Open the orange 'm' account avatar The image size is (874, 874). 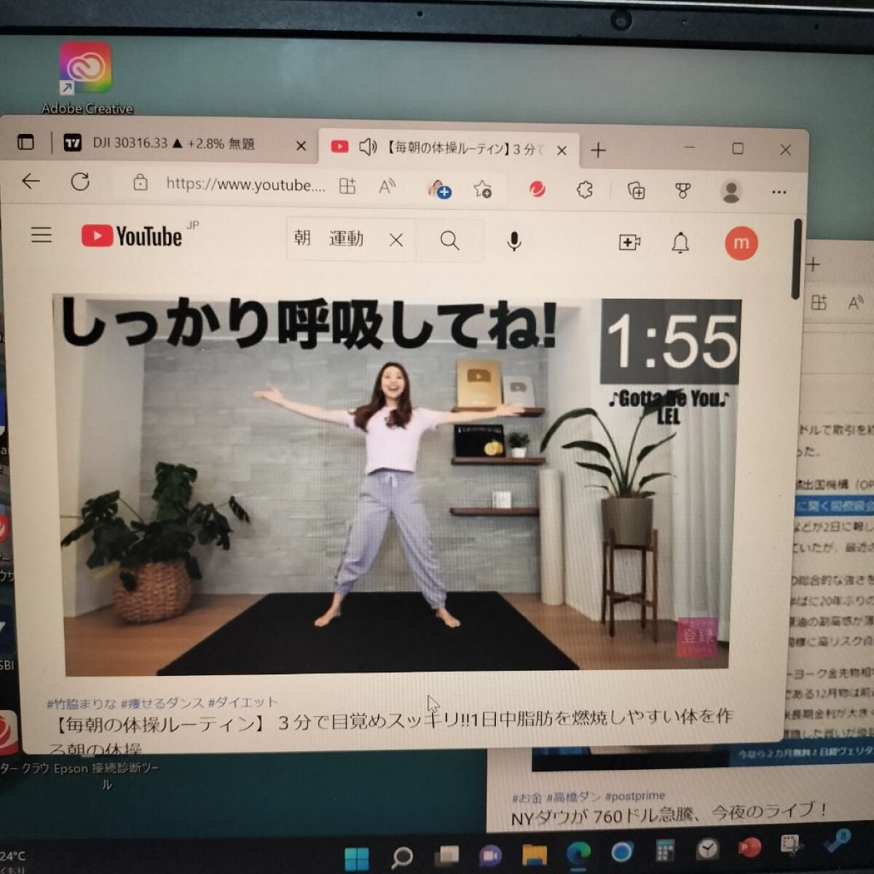tap(741, 243)
